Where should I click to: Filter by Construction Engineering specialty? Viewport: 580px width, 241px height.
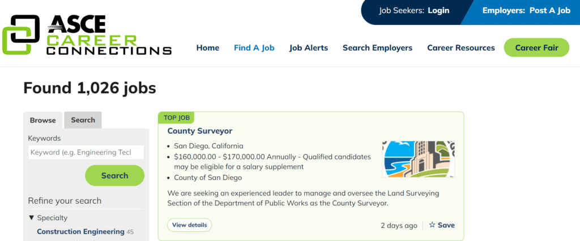point(80,232)
